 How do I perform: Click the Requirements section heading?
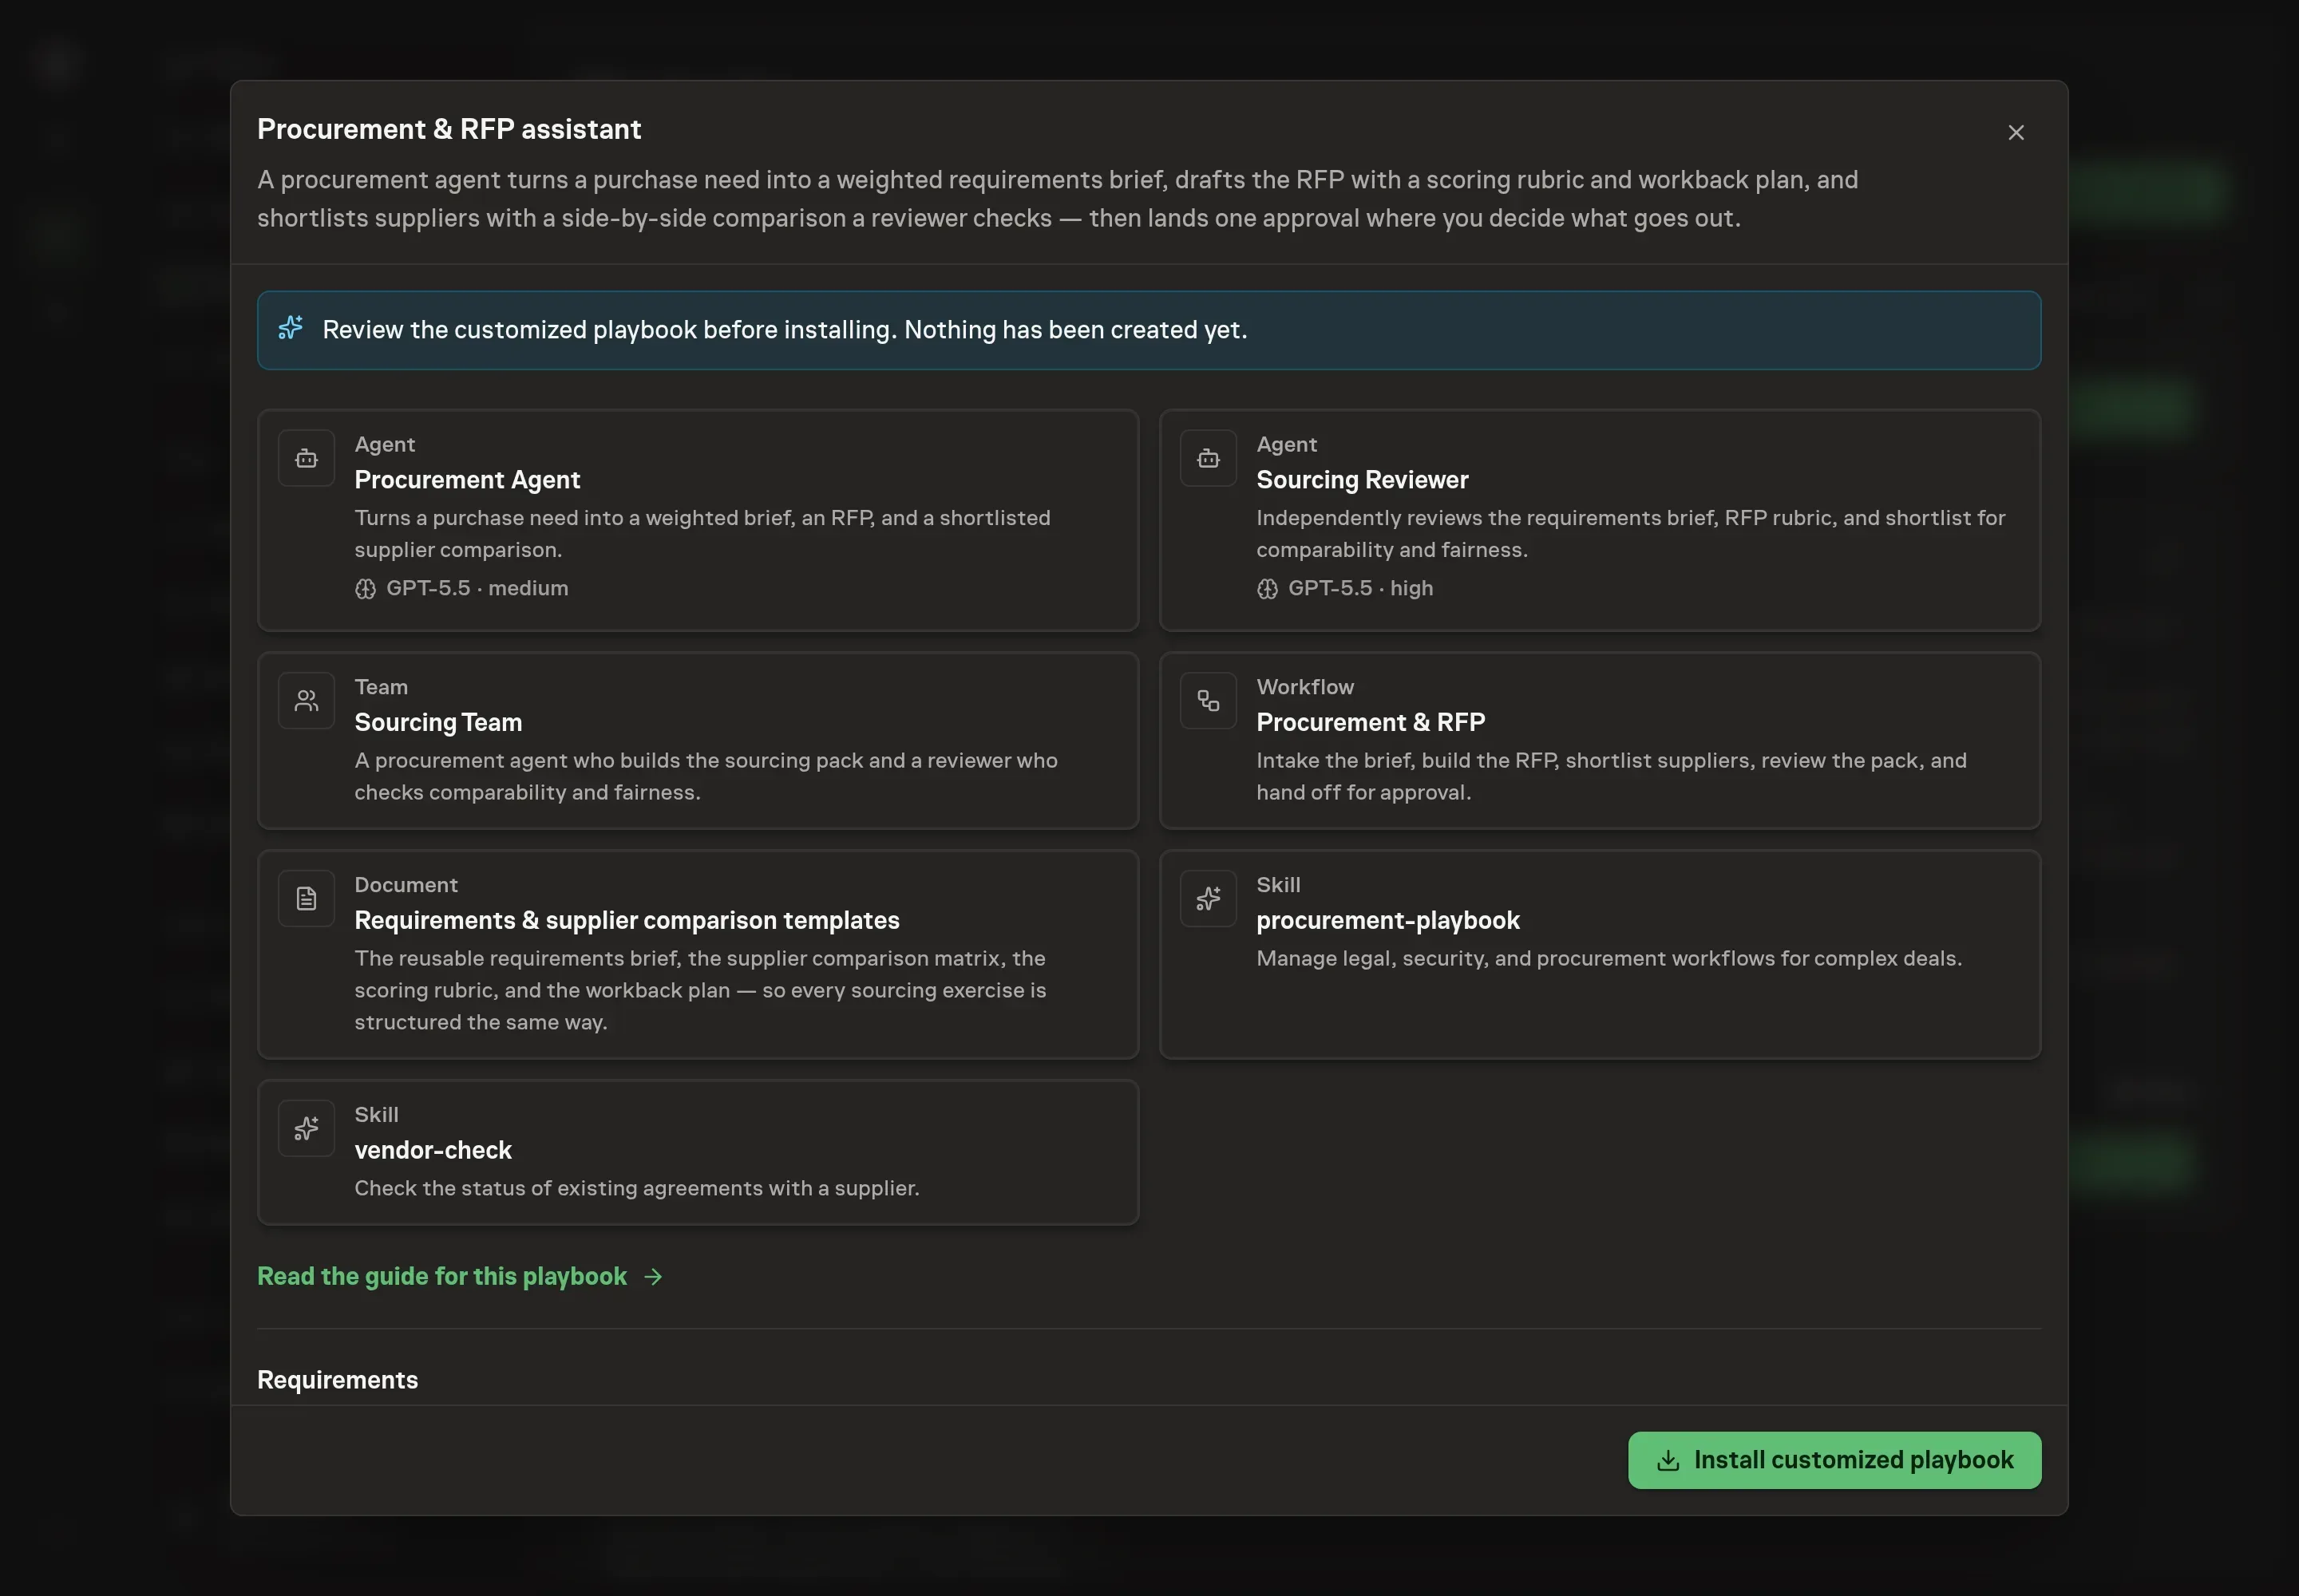pyautogui.click(x=337, y=1380)
